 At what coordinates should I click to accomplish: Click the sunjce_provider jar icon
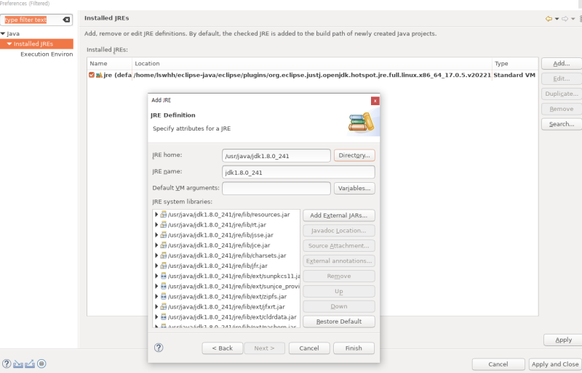click(163, 287)
